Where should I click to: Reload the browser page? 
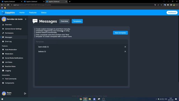[x=8, y=5]
